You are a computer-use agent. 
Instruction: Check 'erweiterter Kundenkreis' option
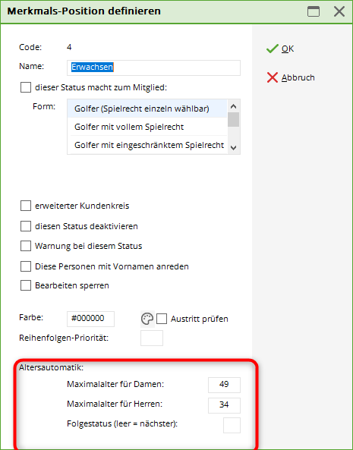click(26, 206)
